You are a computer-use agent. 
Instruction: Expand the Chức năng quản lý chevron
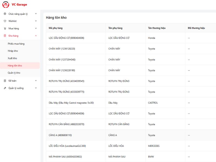click(36, 14)
